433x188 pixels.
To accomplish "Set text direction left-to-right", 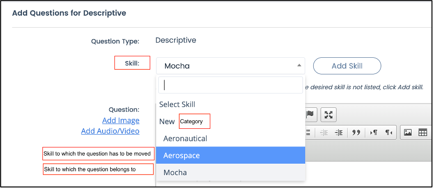I will click(x=373, y=133).
